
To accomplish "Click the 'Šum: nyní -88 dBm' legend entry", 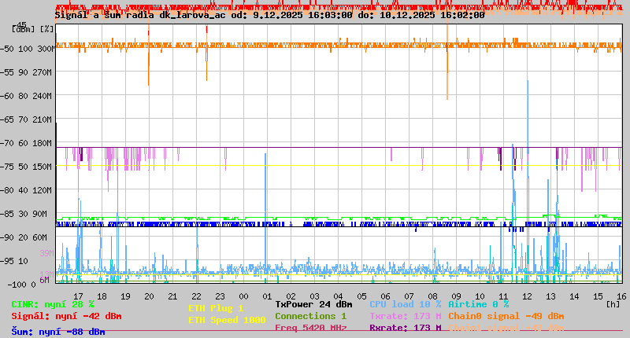I will pyautogui.click(x=58, y=332).
